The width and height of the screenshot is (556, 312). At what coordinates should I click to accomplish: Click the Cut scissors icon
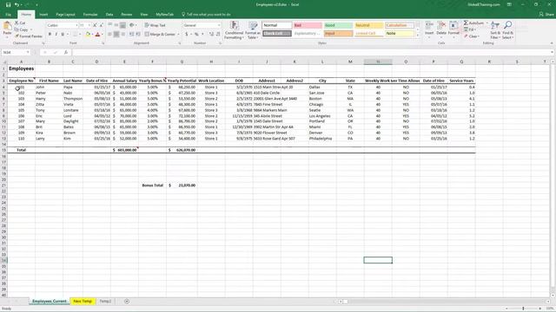pos(17,23)
